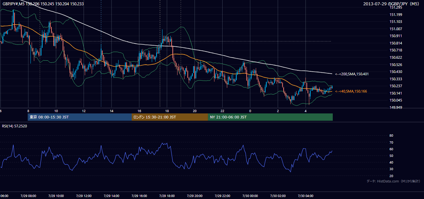Viewport: 424px width, 199px height.
Task: Click price axis value 149.949
Action: coord(396,107)
